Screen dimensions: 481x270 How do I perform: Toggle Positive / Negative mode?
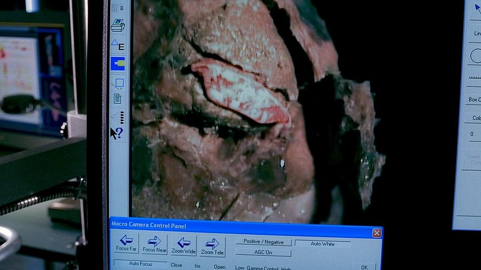click(x=263, y=242)
